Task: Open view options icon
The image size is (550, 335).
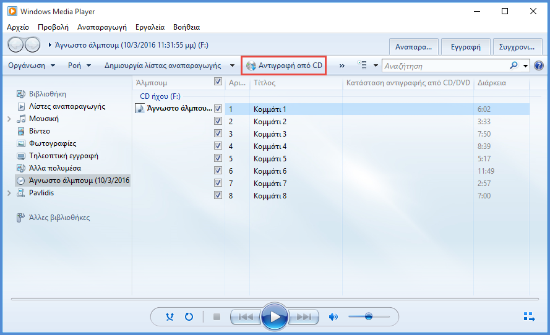Action: pyautogui.click(x=362, y=65)
